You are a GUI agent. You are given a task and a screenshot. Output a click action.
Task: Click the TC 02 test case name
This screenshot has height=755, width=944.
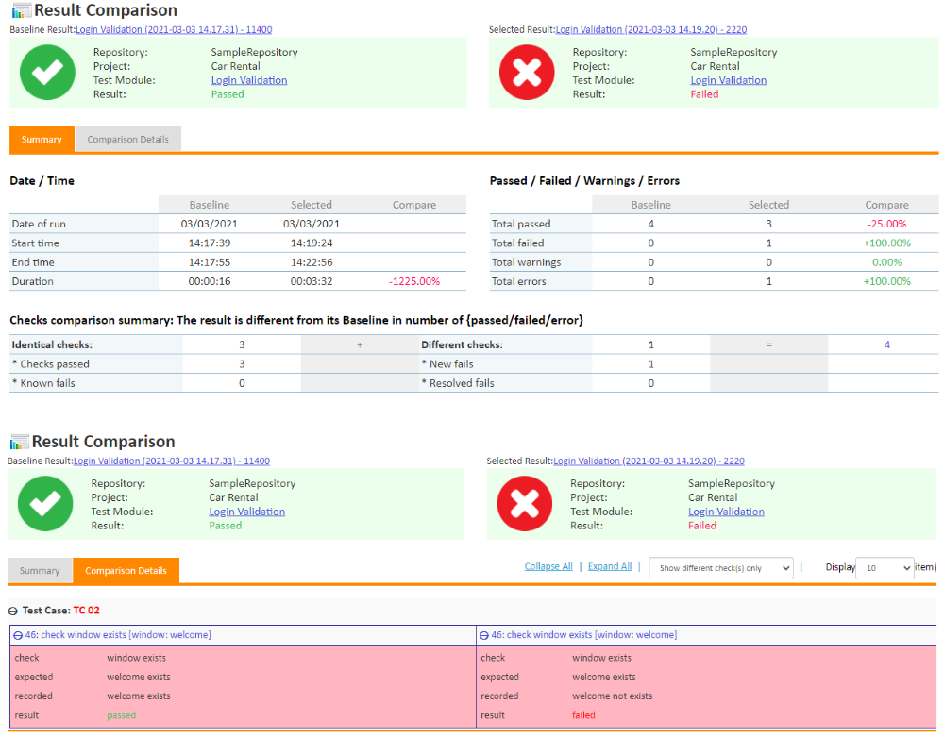click(87, 611)
